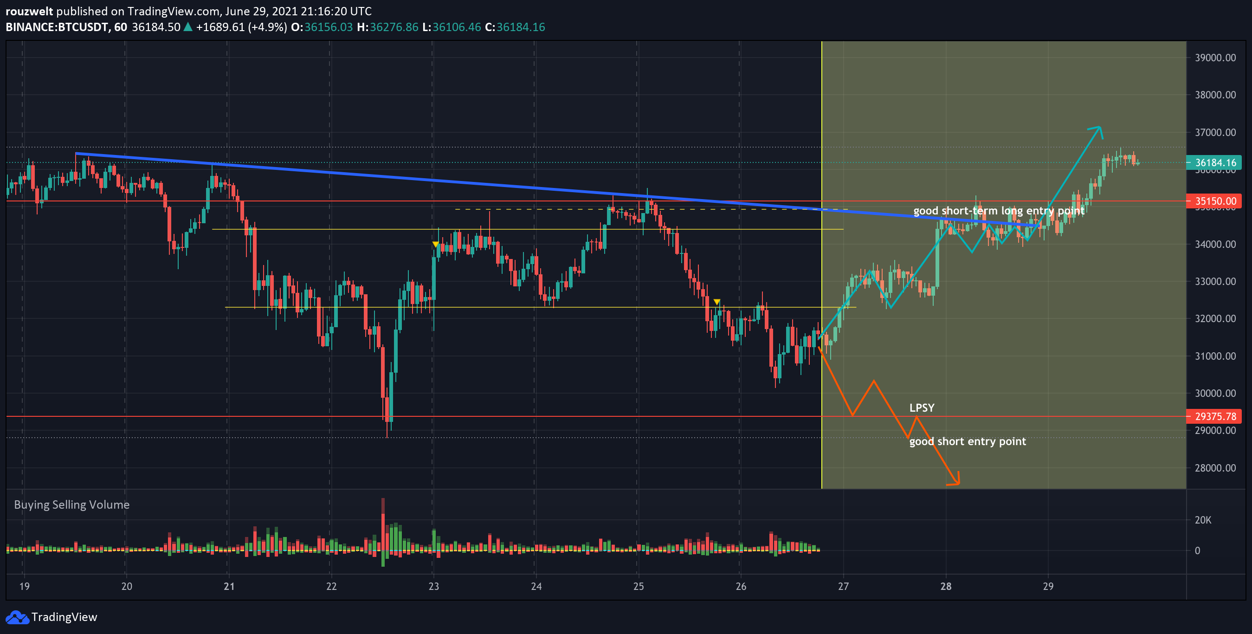Click the tallest volume bar on day 22

pyautogui.click(x=383, y=532)
